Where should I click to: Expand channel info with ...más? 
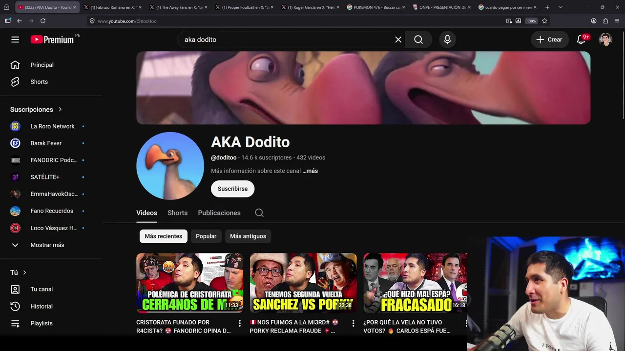[310, 171]
